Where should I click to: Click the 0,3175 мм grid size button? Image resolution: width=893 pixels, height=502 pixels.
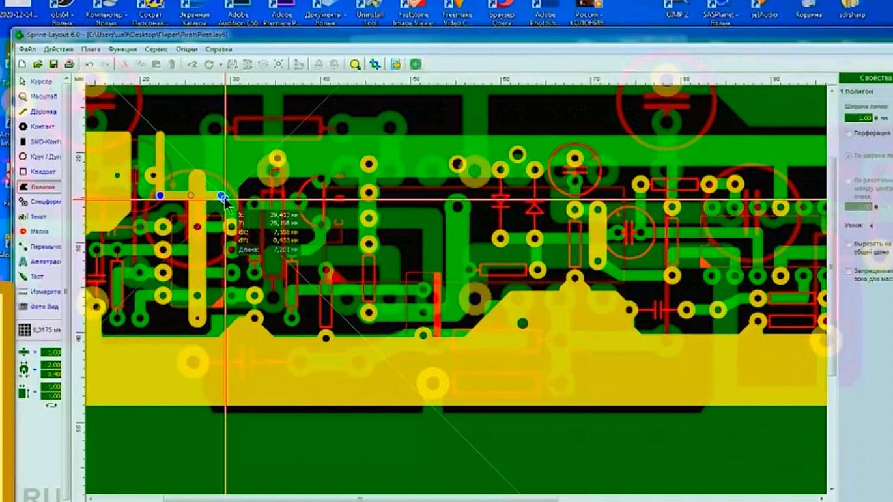39,330
